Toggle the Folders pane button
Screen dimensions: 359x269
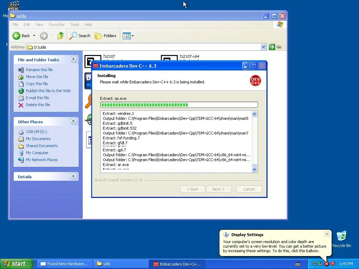pyautogui.click(x=106, y=36)
